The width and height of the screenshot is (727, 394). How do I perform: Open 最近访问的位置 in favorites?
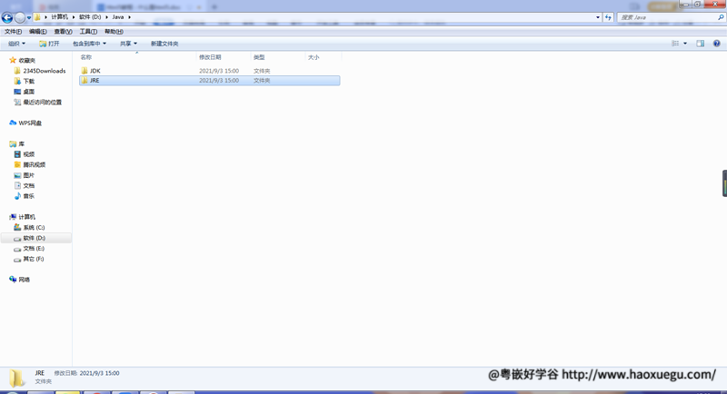click(x=42, y=103)
